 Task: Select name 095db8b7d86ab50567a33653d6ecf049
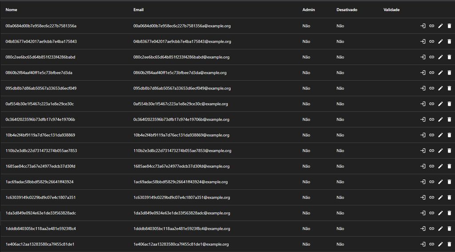[41, 88]
